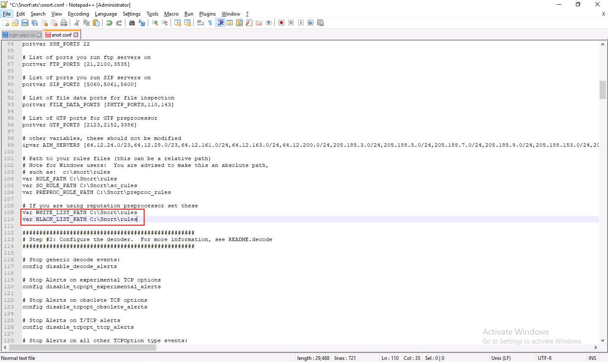Click the Save All toolbar icon
The height and width of the screenshot is (362, 608).
pyautogui.click(x=35, y=23)
